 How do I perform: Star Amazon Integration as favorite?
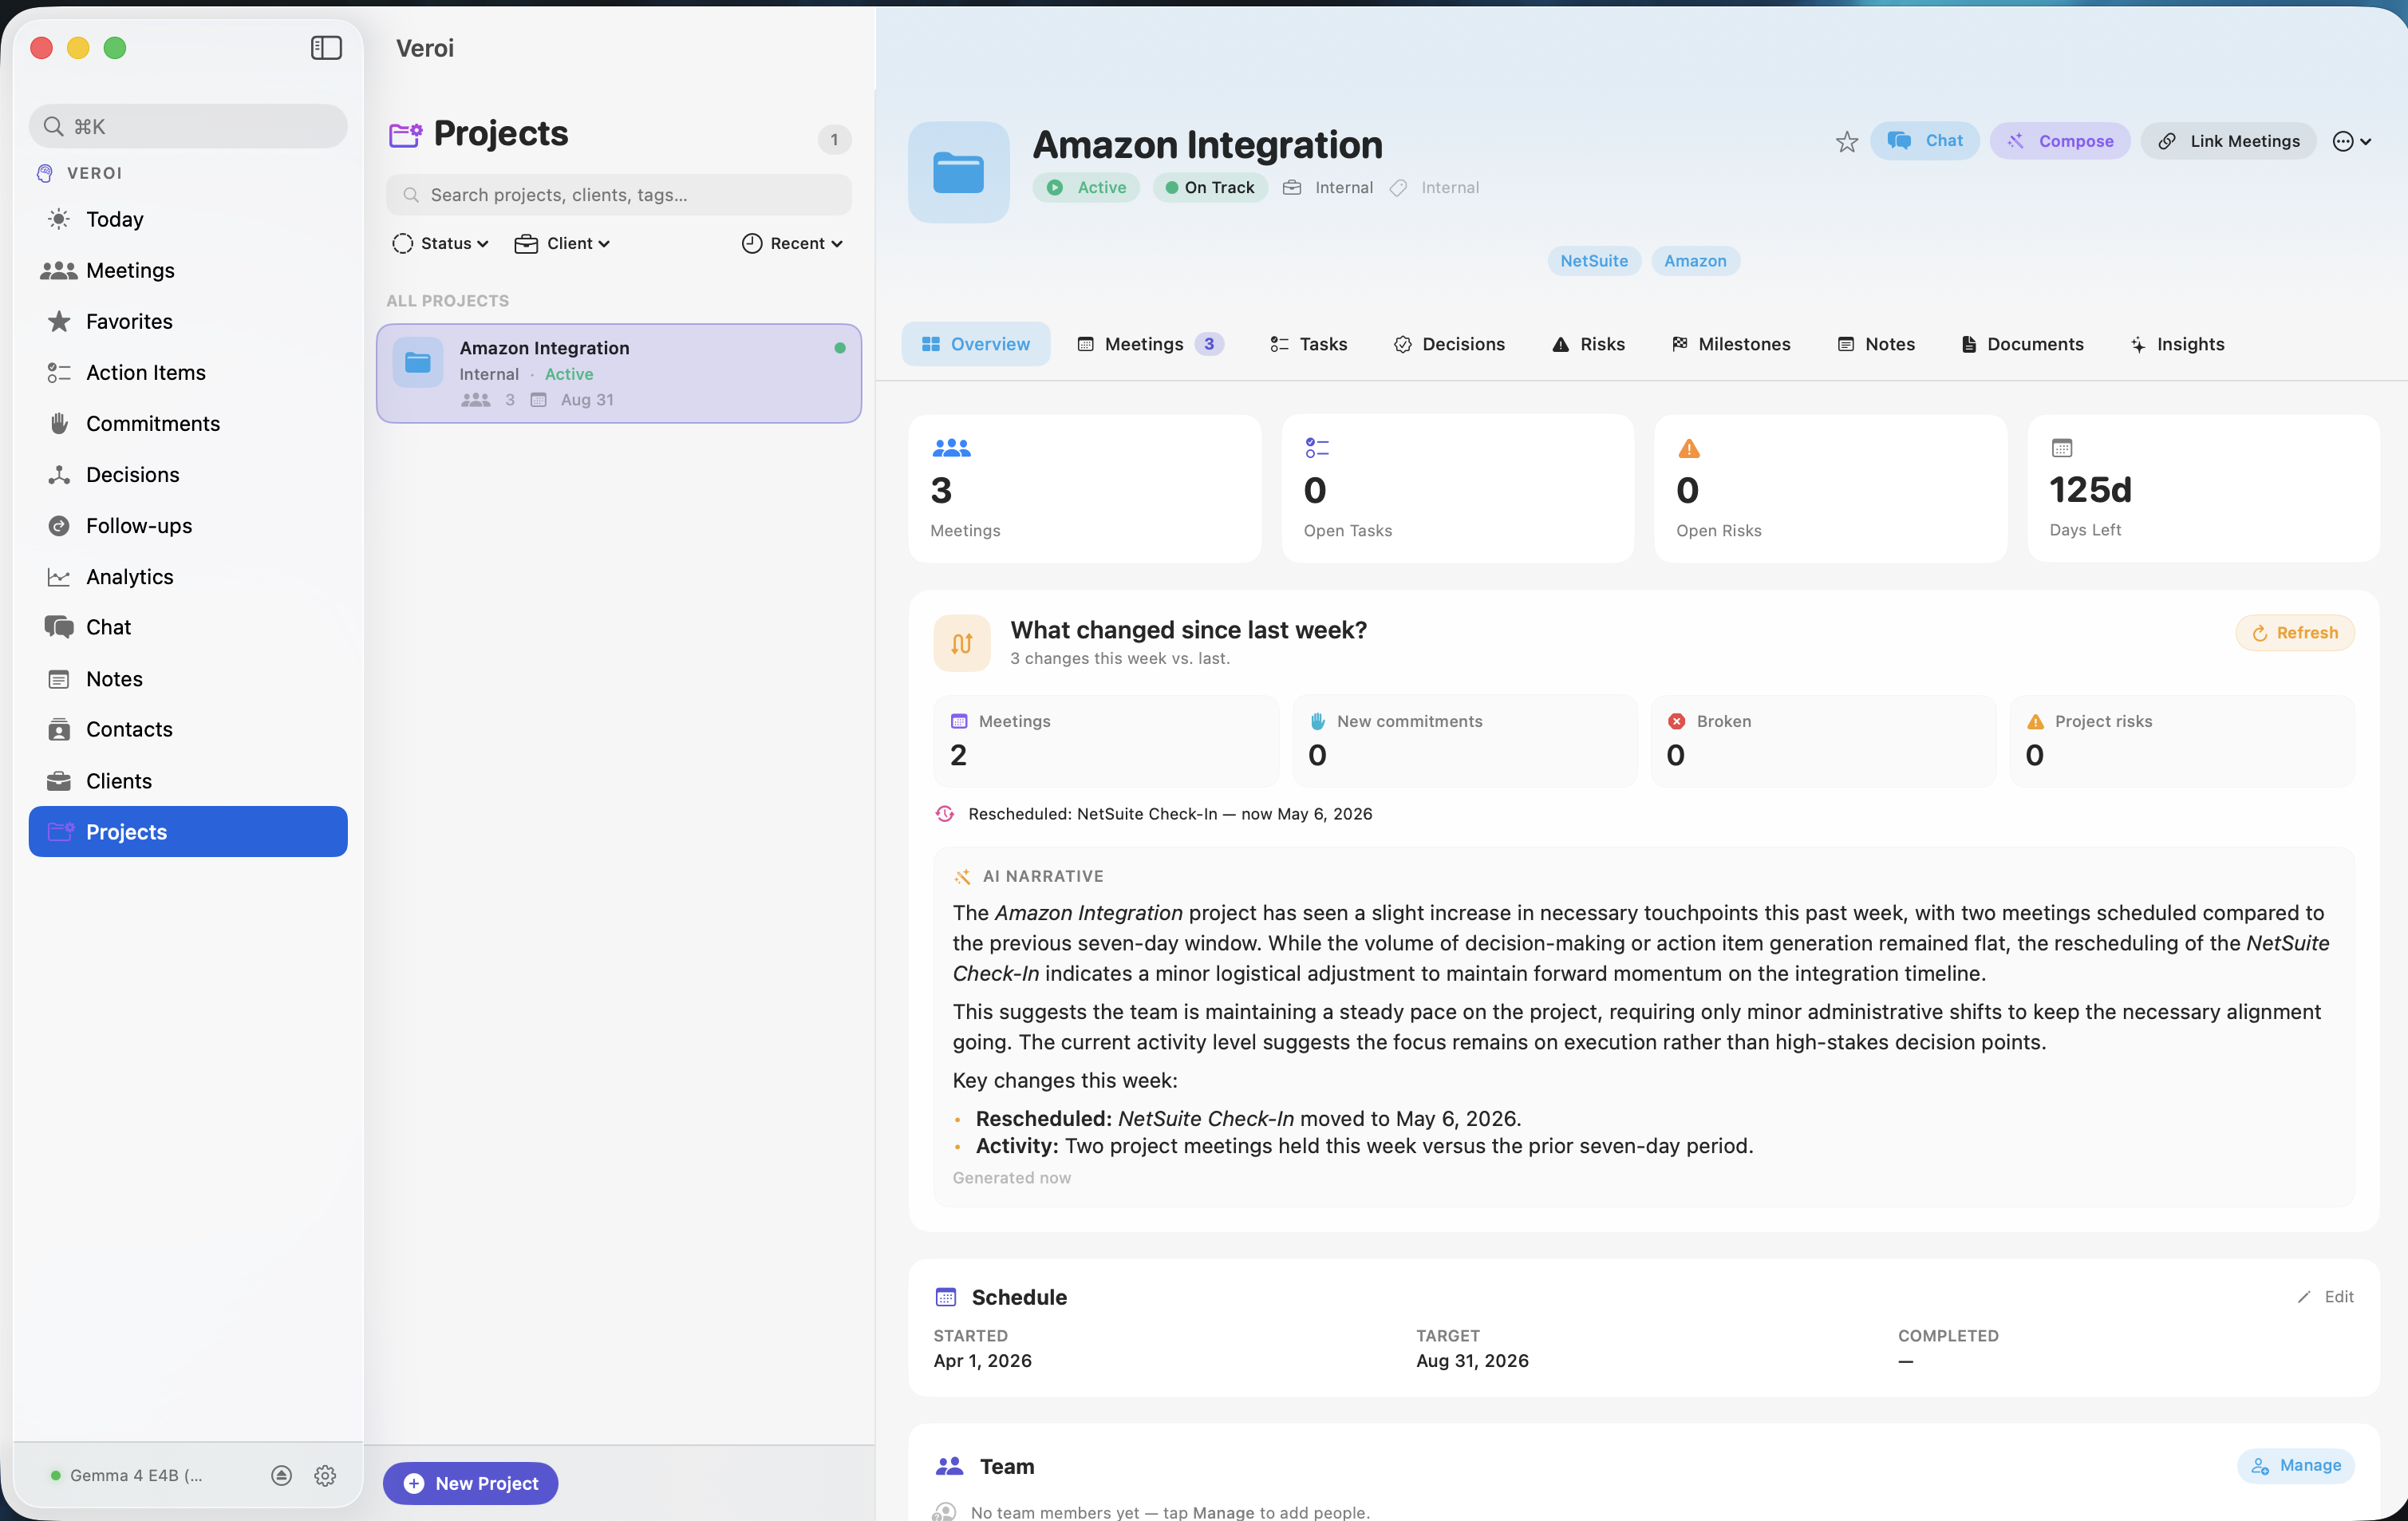pyautogui.click(x=1846, y=142)
